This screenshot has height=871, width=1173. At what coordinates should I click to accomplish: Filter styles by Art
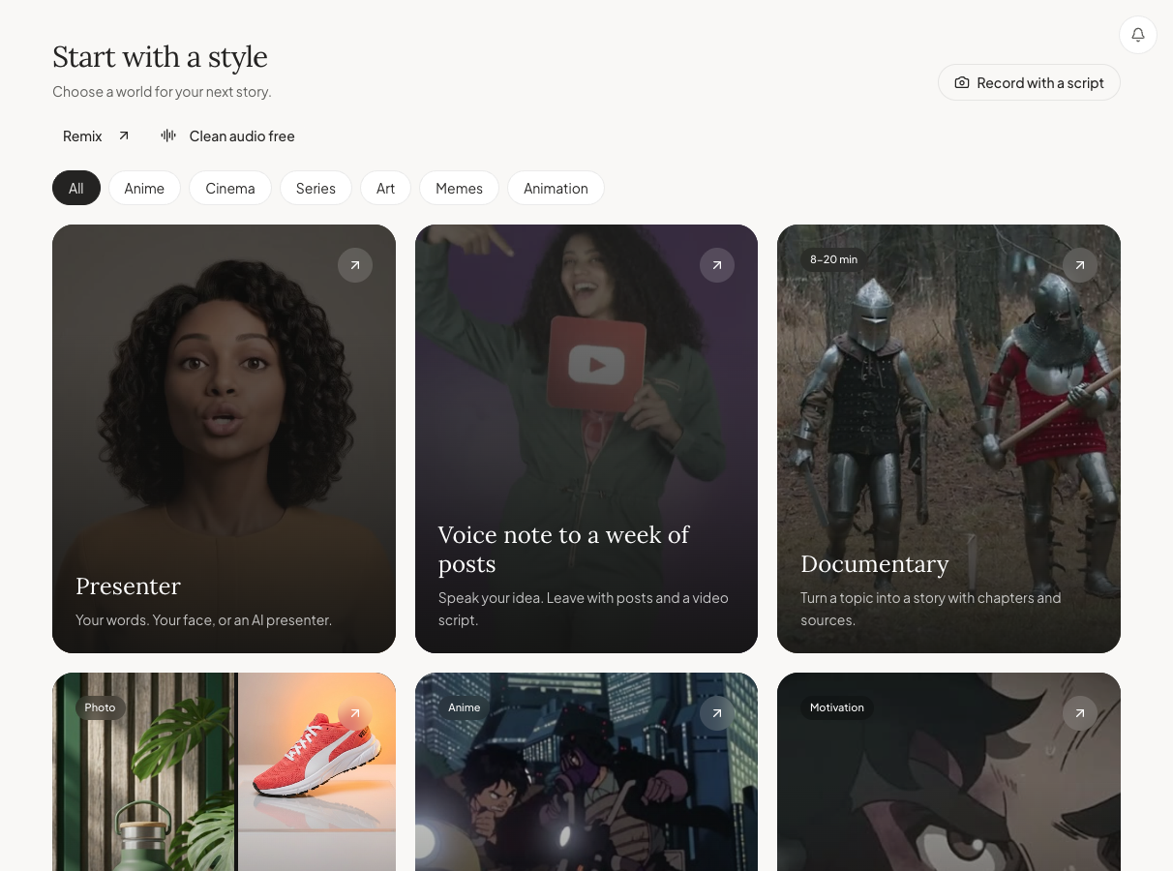385,188
